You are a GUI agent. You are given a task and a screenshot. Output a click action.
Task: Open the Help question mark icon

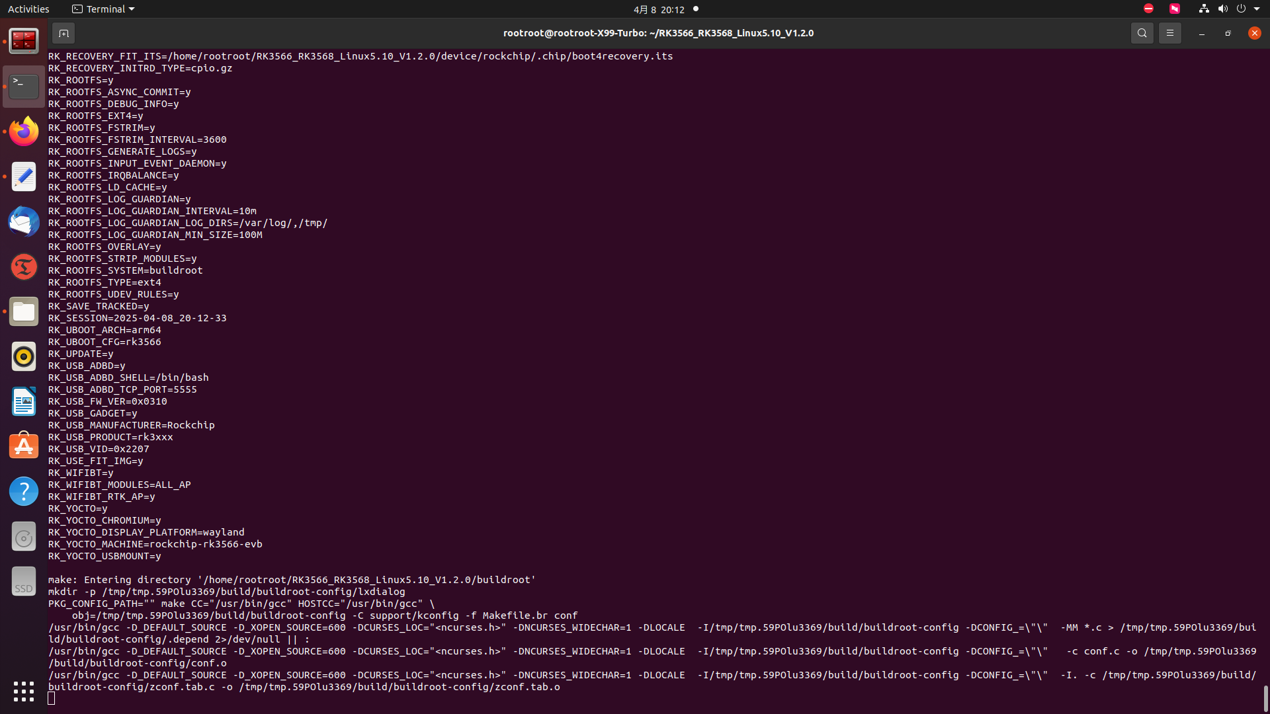(x=24, y=491)
